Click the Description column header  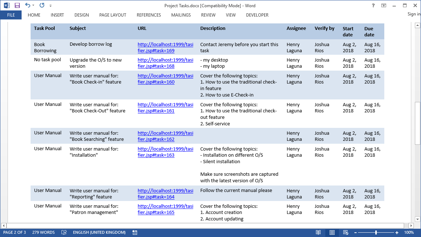tap(213, 28)
